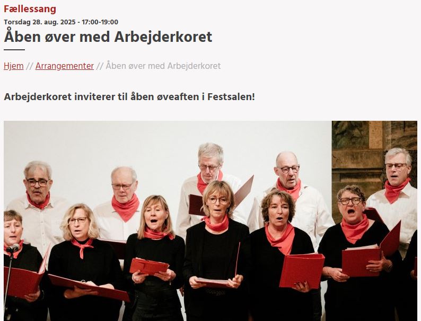
Task: Click the first // breadcrumb separator
Action: (30, 66)
